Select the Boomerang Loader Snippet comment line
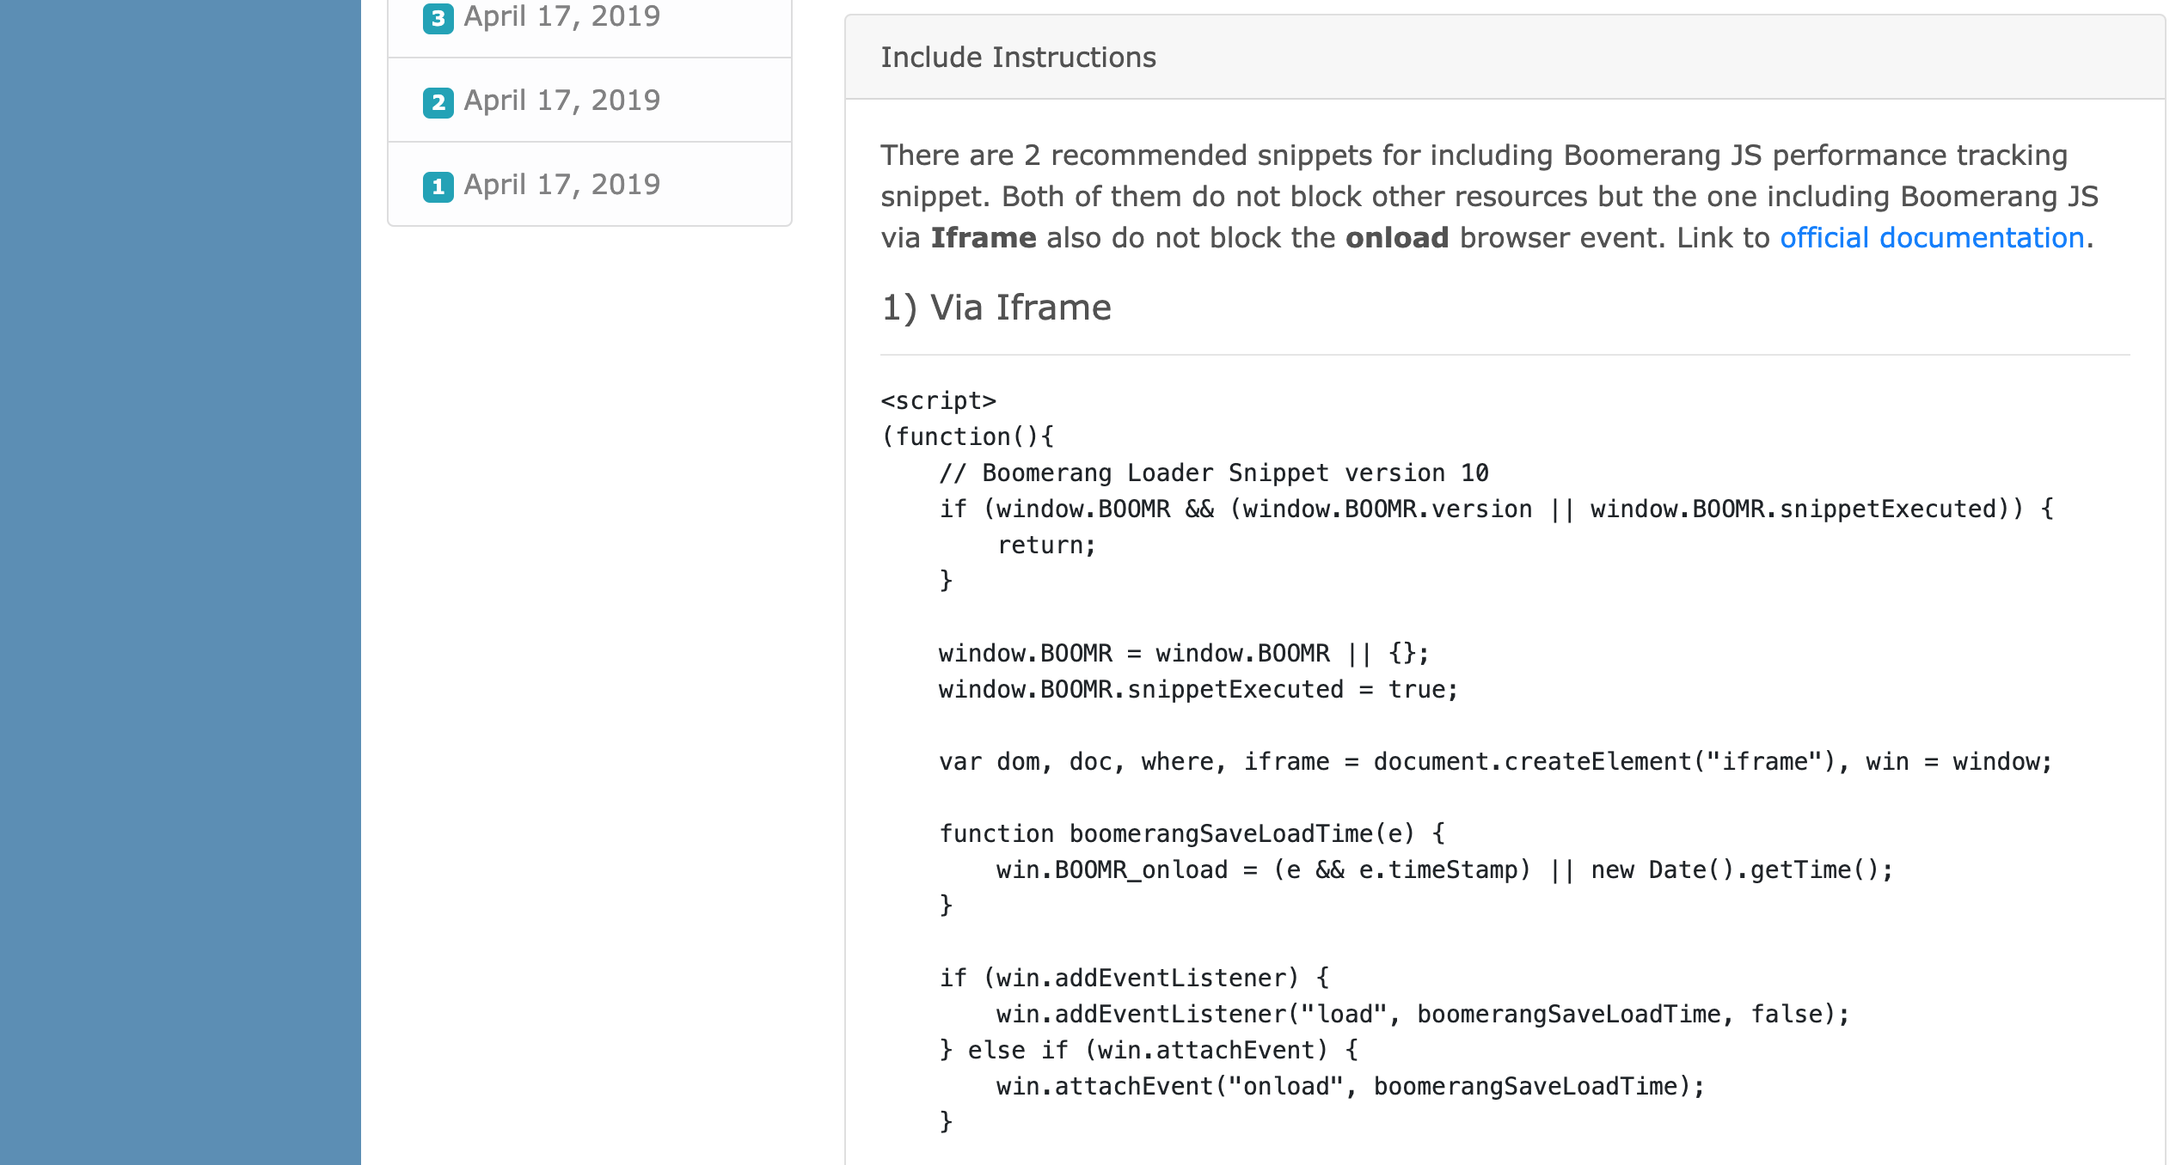 pyautogui.click(x=1214, y=473)
